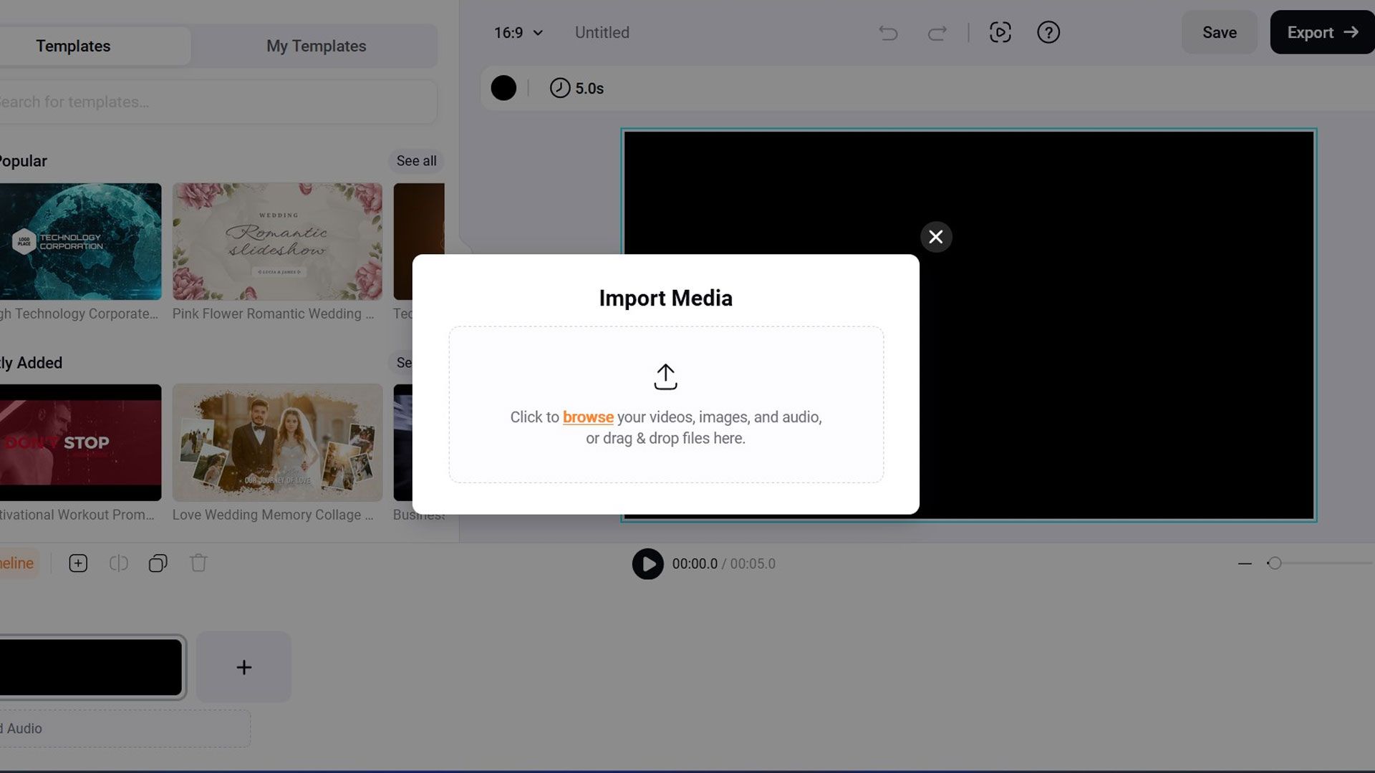Click the upload/import media icon
This screenshot has height=773, width=1375.
(x=666, y=376)
